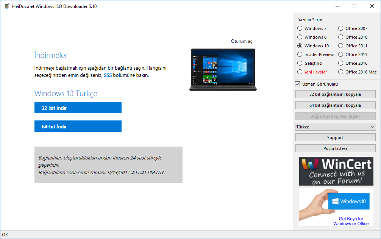Start the 64-bit İndir download

pyautogui.click(x=78, y=126)
